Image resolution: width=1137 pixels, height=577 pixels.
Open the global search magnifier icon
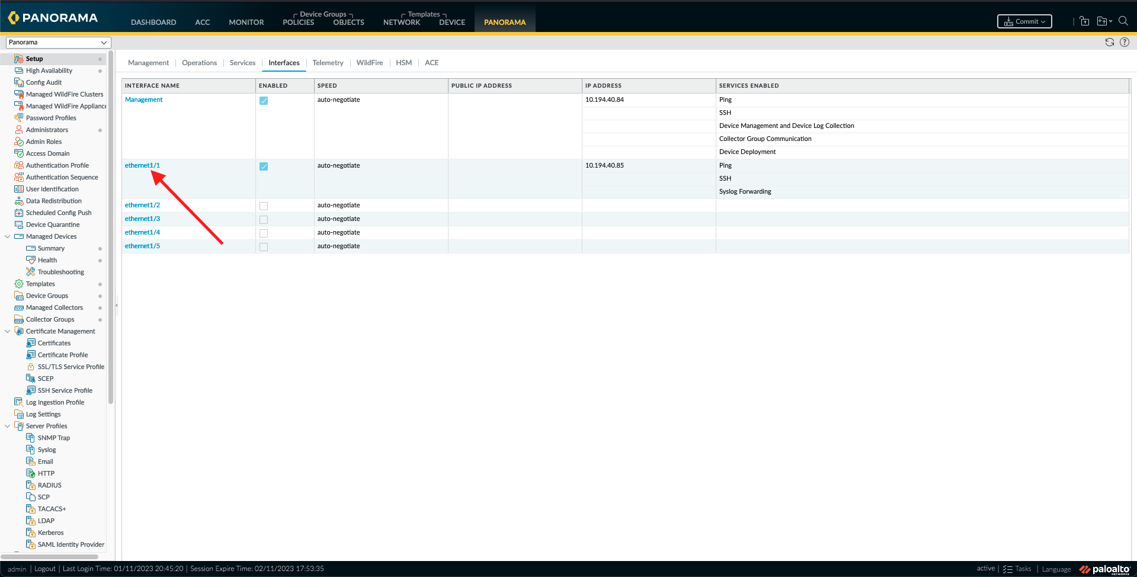(1124, 21)
